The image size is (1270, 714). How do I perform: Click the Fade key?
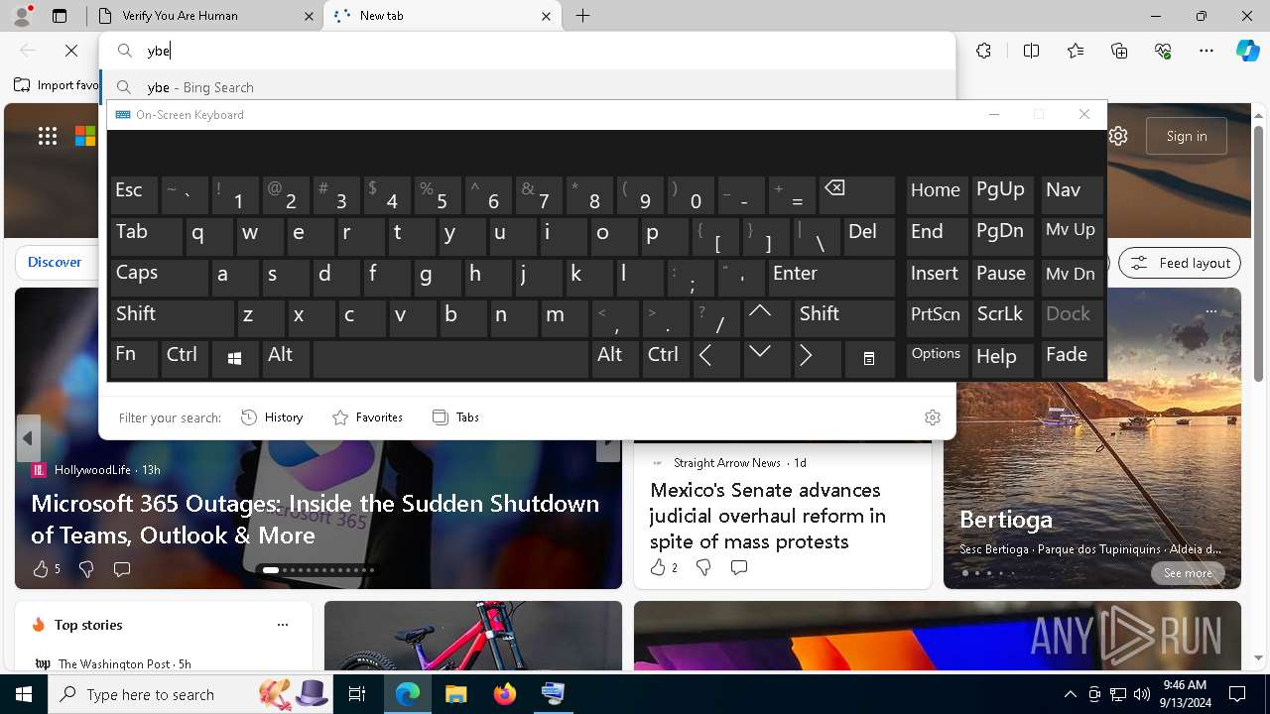tap(1072, 359)
